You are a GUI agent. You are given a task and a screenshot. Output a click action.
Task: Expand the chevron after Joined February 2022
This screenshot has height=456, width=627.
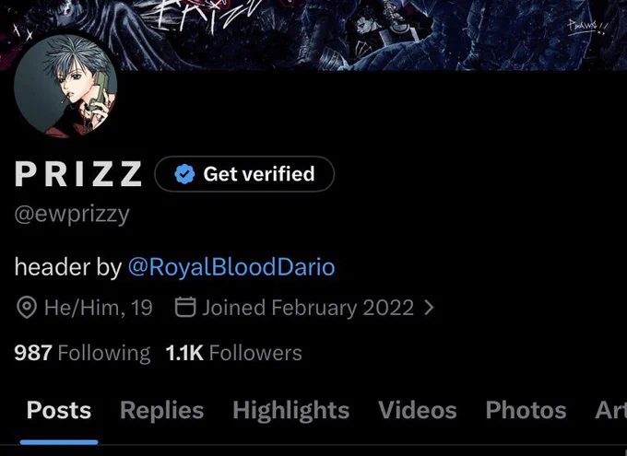coord(429,308)
